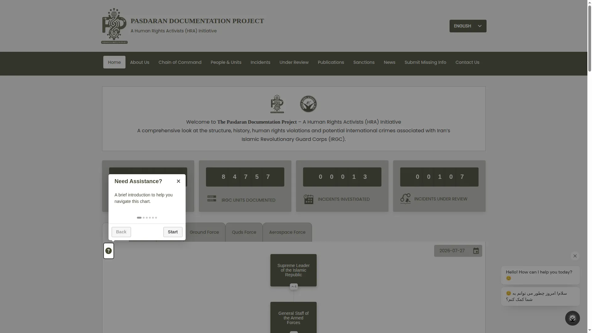This screenshot has width=592, height=333.
Task: Click the Human Rights Activists round emblem
Action: [308, 104]
